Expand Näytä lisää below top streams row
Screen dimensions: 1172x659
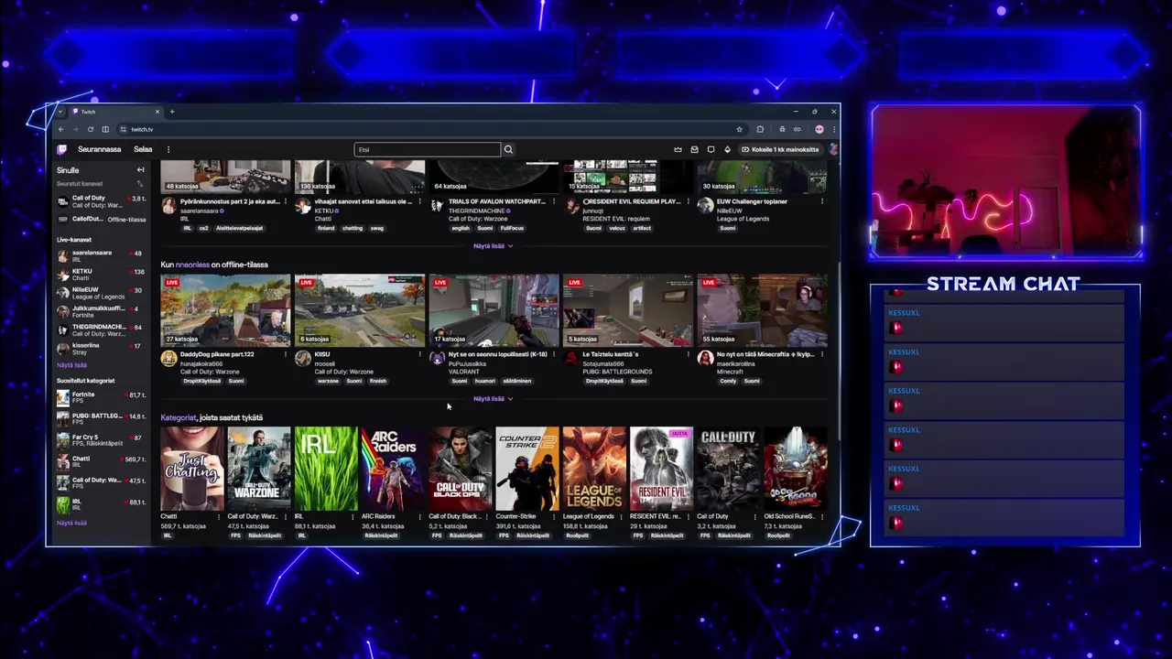[x=493, y=246]
